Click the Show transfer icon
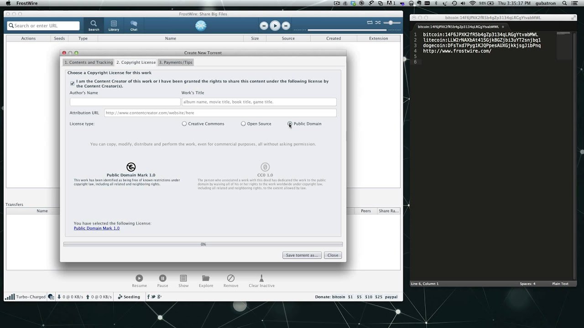Viewport: 584px width, 328px height. point(183,278)
